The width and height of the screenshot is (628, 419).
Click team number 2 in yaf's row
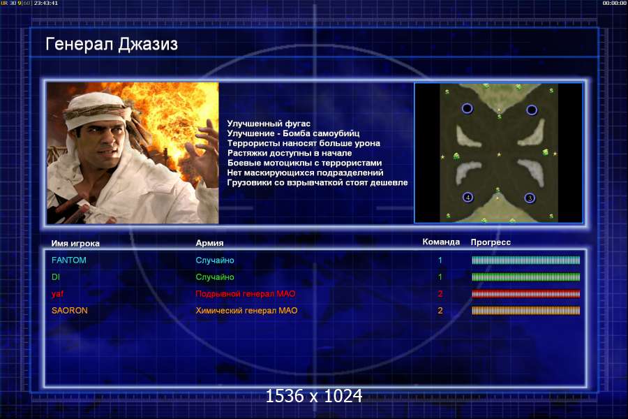tap(440, 294)
